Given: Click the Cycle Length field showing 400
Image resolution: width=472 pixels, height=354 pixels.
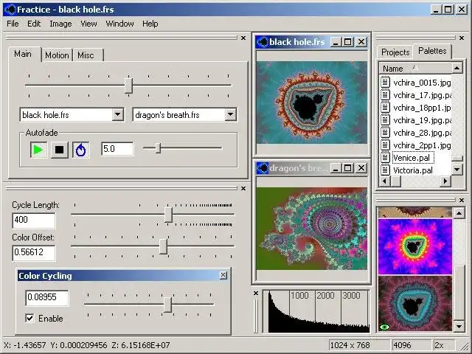Looking at the screenshot, I should coord(34,221).
